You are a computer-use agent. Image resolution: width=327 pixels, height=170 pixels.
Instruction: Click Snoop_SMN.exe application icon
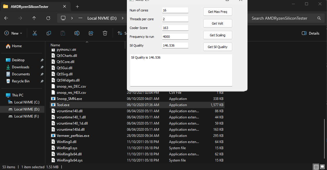point(53,99)
